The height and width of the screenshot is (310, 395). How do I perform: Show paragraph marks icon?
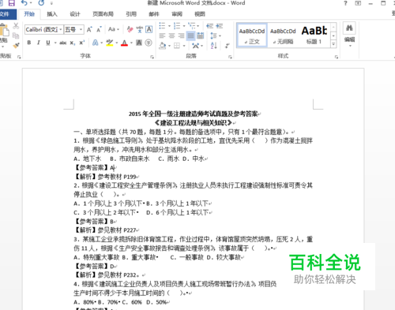pos(227,46)
